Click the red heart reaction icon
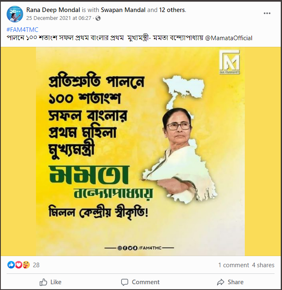This screenshot has width=282, height=290. pos(19,265)
